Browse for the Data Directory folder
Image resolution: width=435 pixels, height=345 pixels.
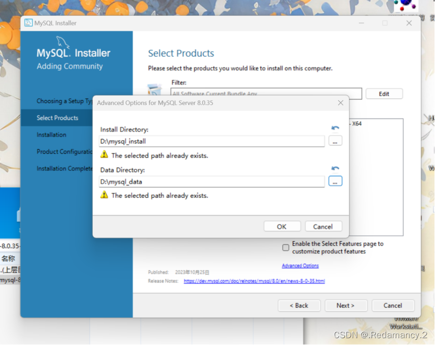click(x=335, y=181)
